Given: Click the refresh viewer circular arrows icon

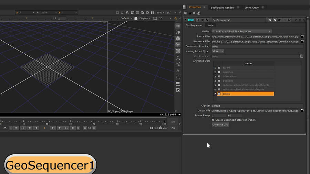Looking at the screenshot, I should (x=142, y=13).
